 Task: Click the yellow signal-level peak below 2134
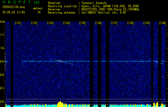pos(60,104)
